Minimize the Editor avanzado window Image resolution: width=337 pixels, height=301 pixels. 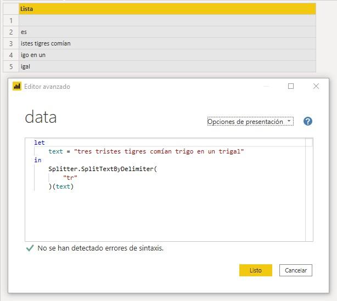[x=266, y=86]
